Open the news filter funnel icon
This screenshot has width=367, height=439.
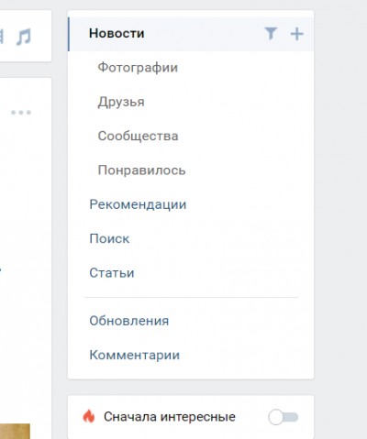271,34
